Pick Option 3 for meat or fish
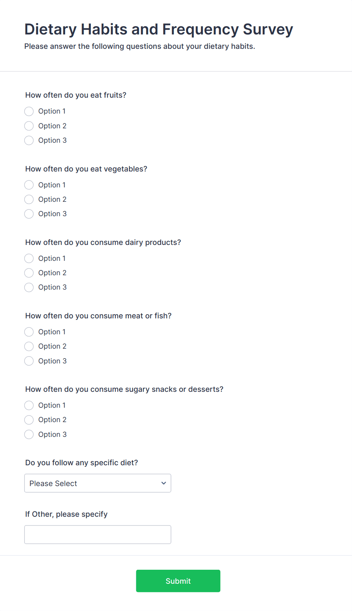The height and width of the screenshot is (611, 352). (29, 361)
